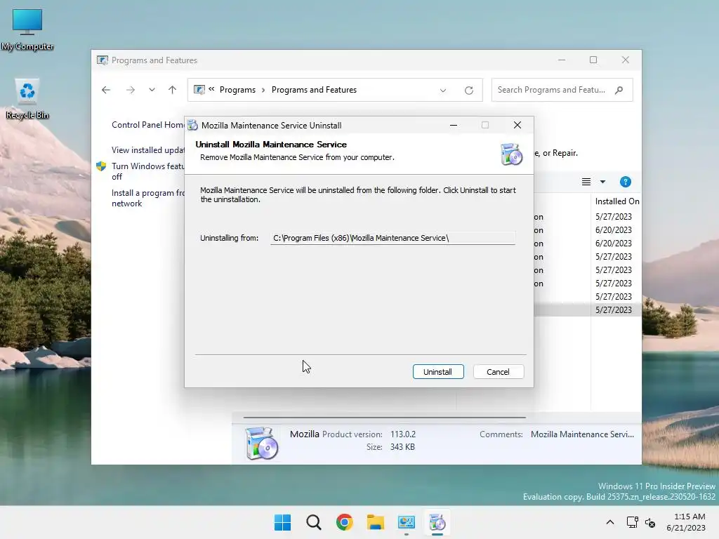The height and width of the screenshot is (539, 719).
Task: Open Turn Windows features on or off
Action: point(147,171)
